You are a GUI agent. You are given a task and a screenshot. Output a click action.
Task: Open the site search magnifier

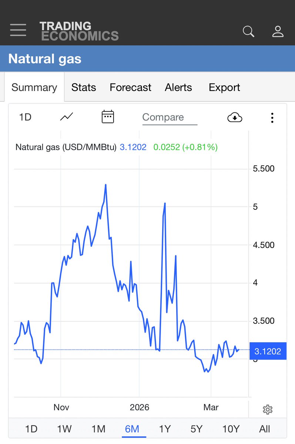248,31
